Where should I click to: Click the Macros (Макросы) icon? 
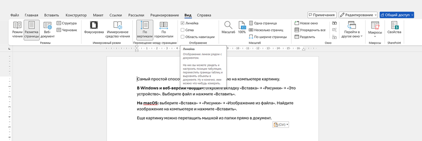click(375, 25)
